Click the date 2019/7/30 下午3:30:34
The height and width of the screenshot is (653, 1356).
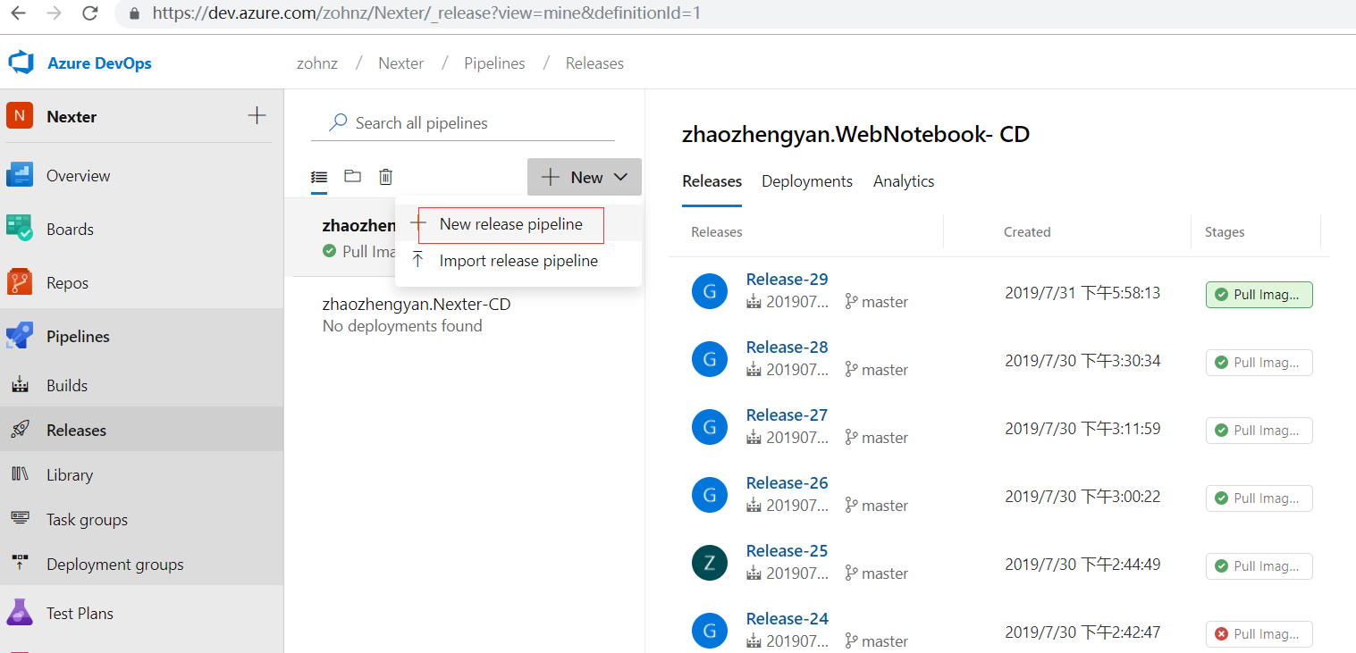click(x=1082, y=361)
